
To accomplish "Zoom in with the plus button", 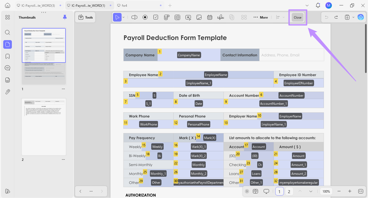I will coord(350,191).
